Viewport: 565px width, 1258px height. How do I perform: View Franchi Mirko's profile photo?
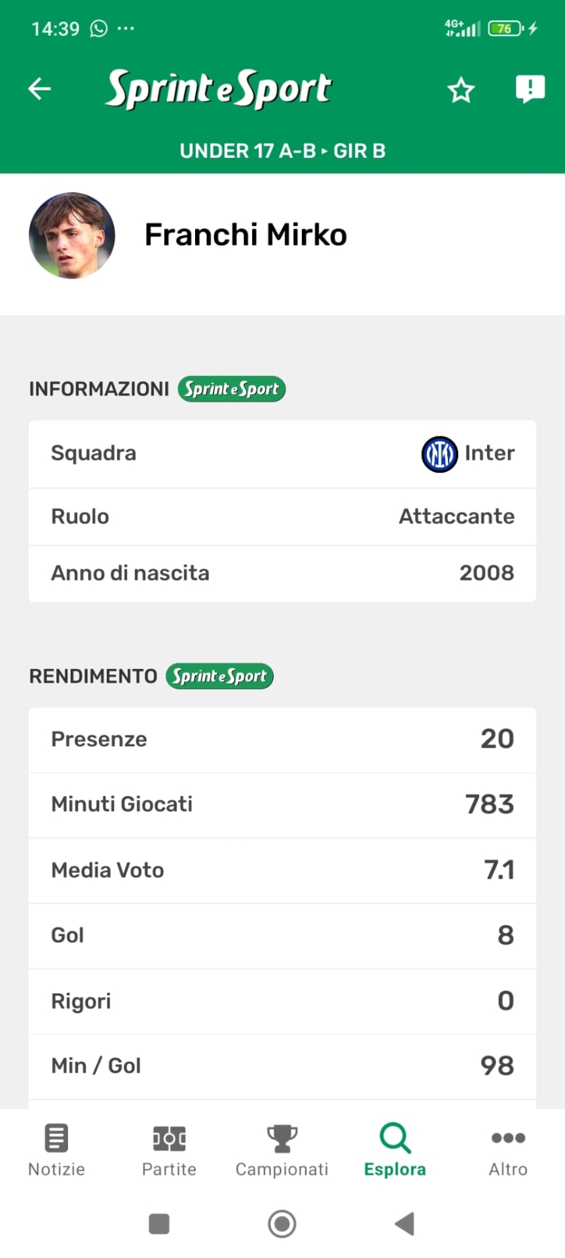pos(72,235)
